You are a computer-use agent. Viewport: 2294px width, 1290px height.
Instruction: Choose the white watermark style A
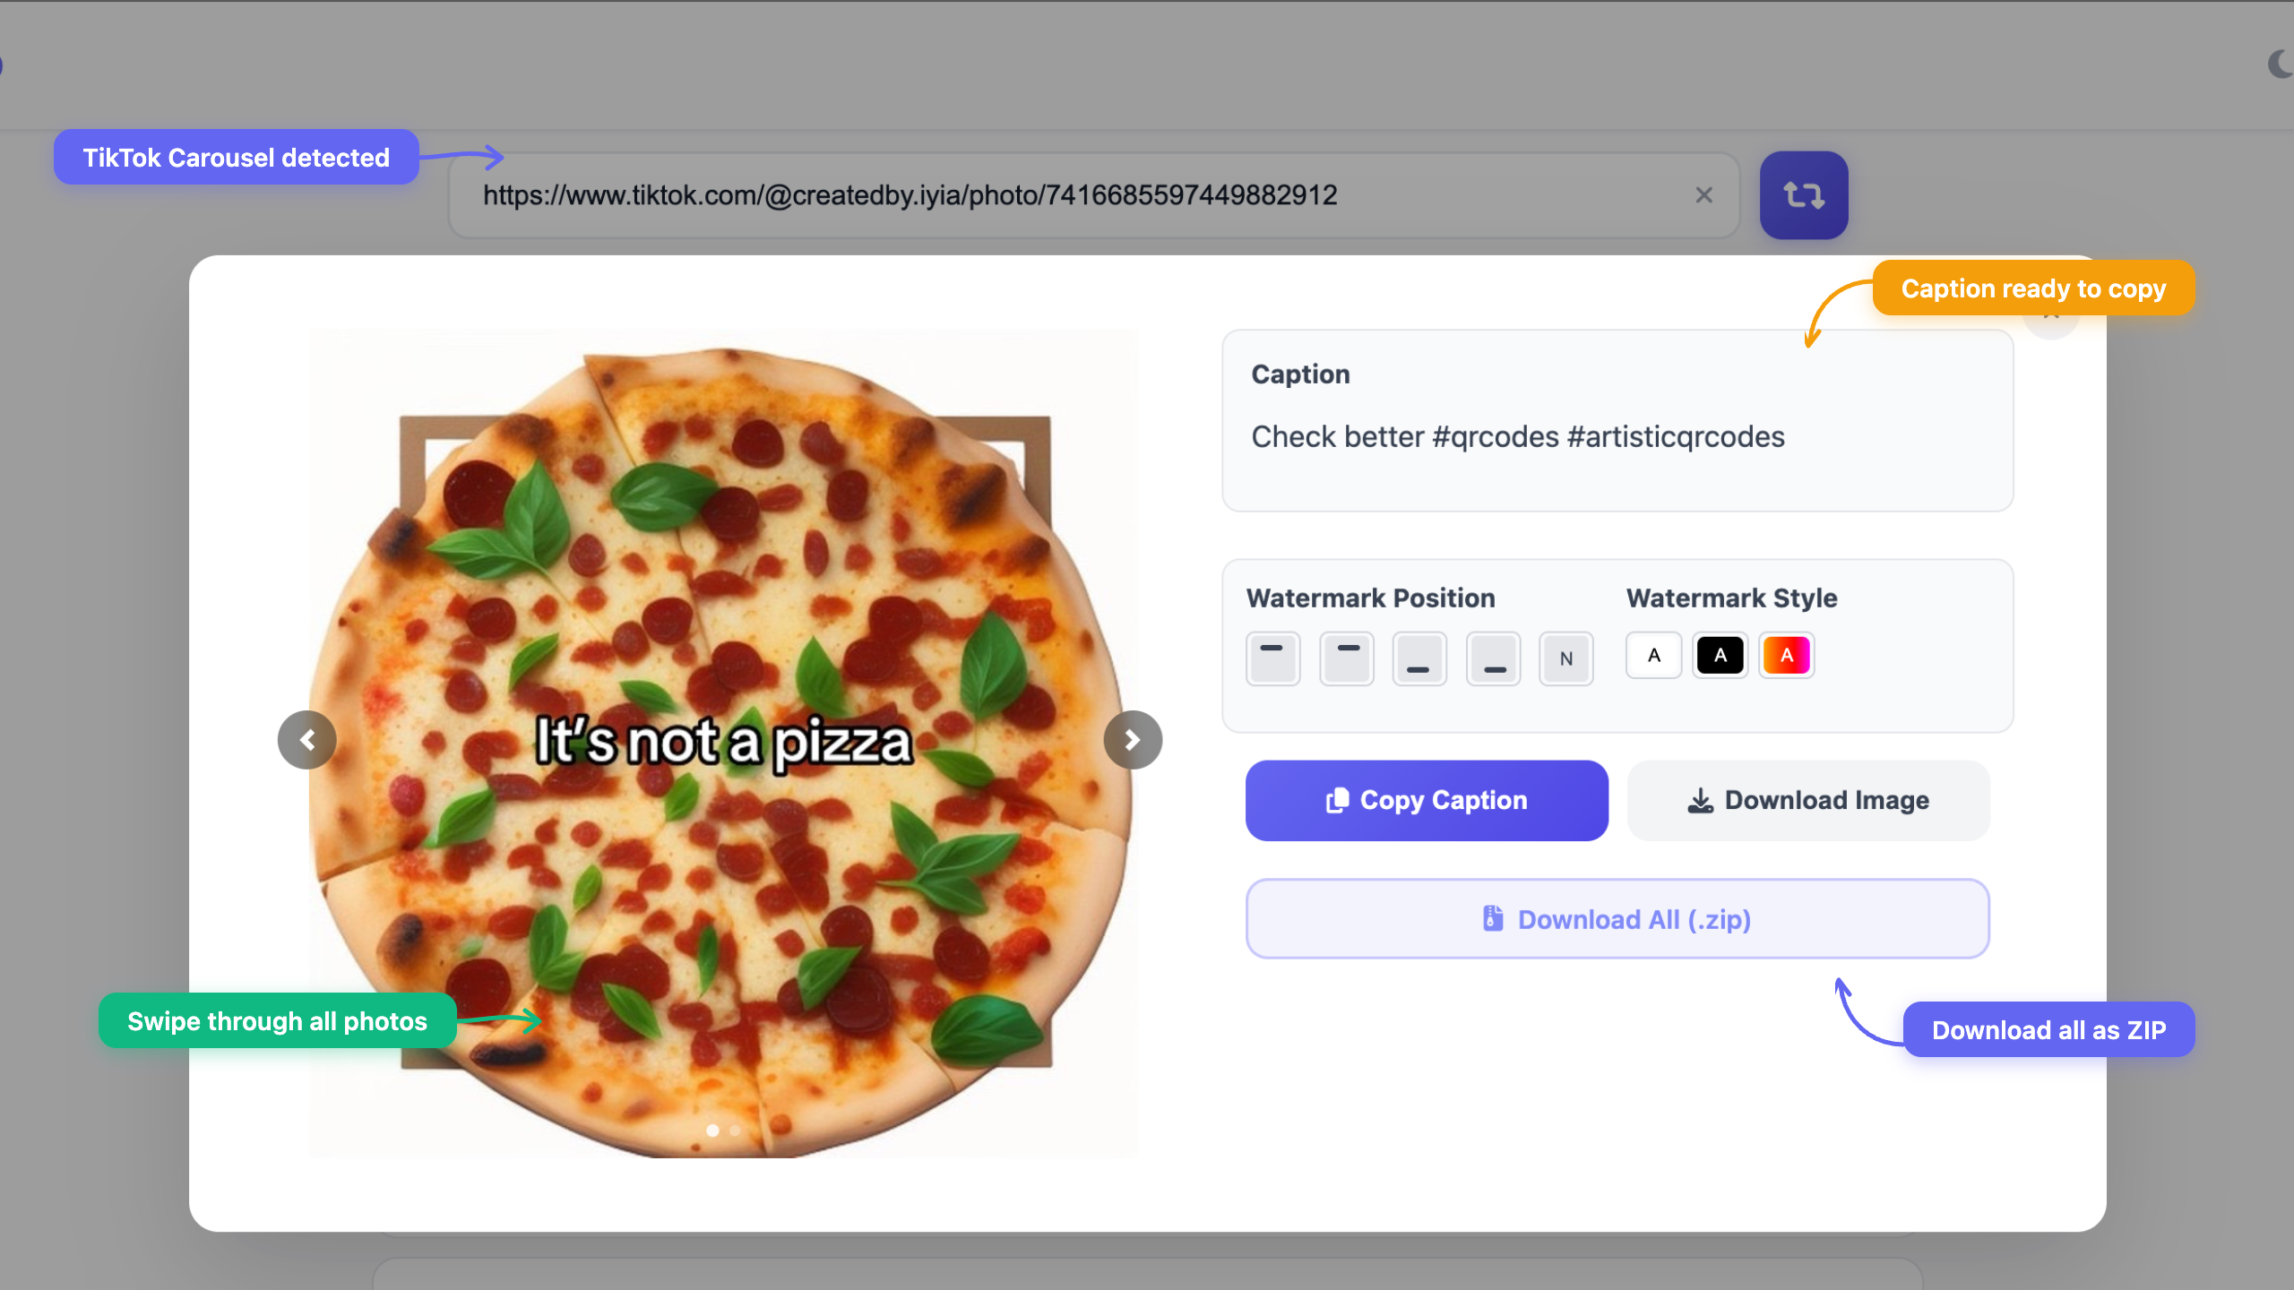1653,656
